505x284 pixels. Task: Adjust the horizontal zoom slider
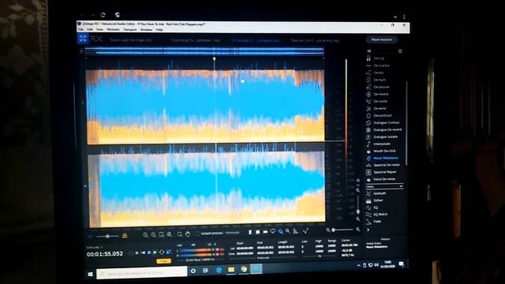343,230
